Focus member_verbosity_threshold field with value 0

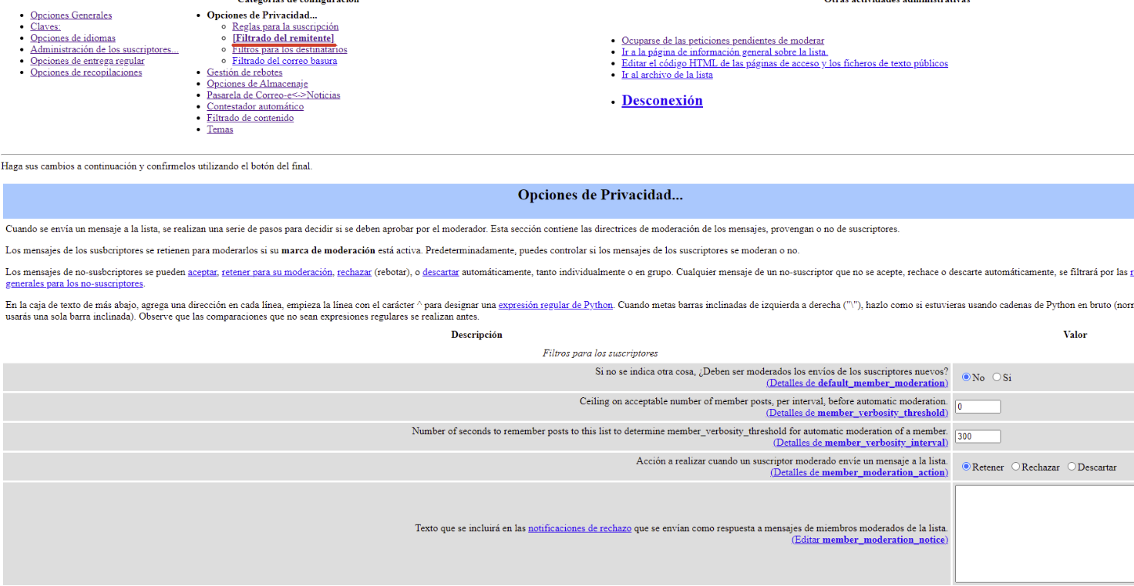[978, 407]
